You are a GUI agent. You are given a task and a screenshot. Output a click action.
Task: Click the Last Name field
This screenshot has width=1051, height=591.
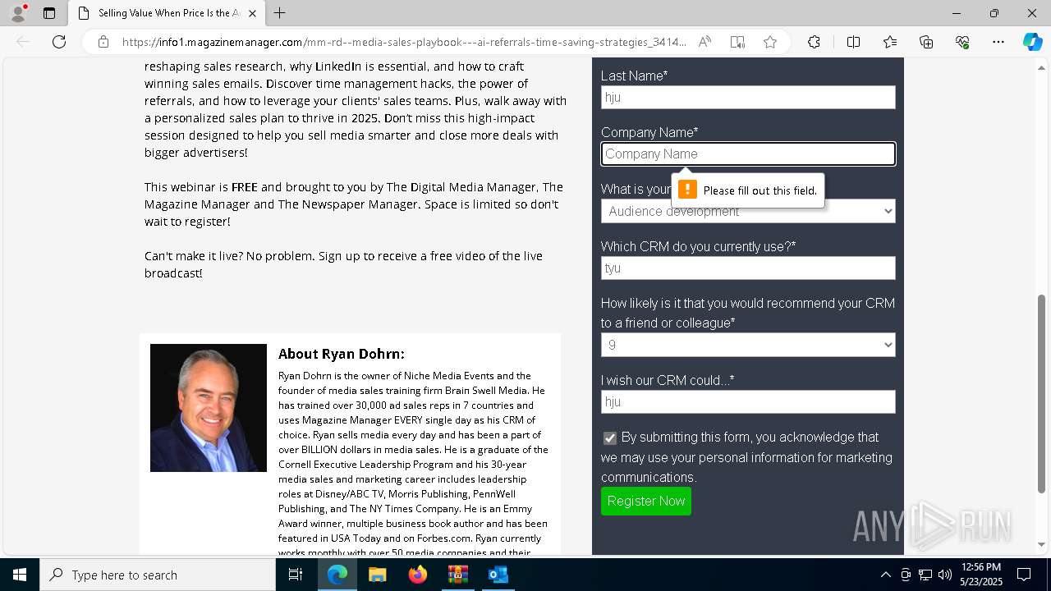click(x=748, y=97)
